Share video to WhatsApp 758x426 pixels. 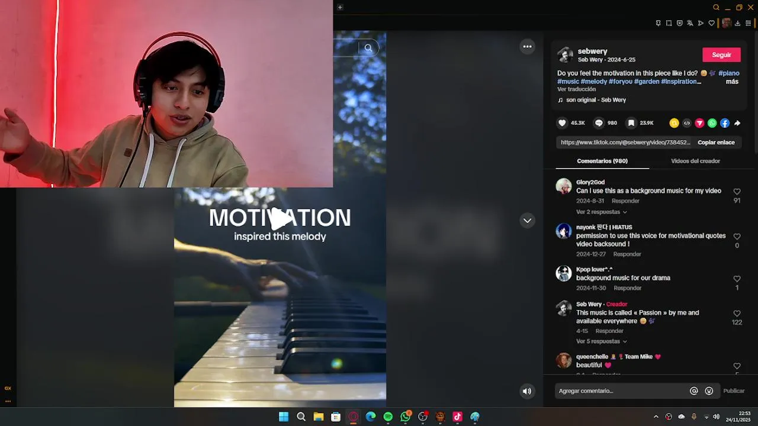point(712,123)
